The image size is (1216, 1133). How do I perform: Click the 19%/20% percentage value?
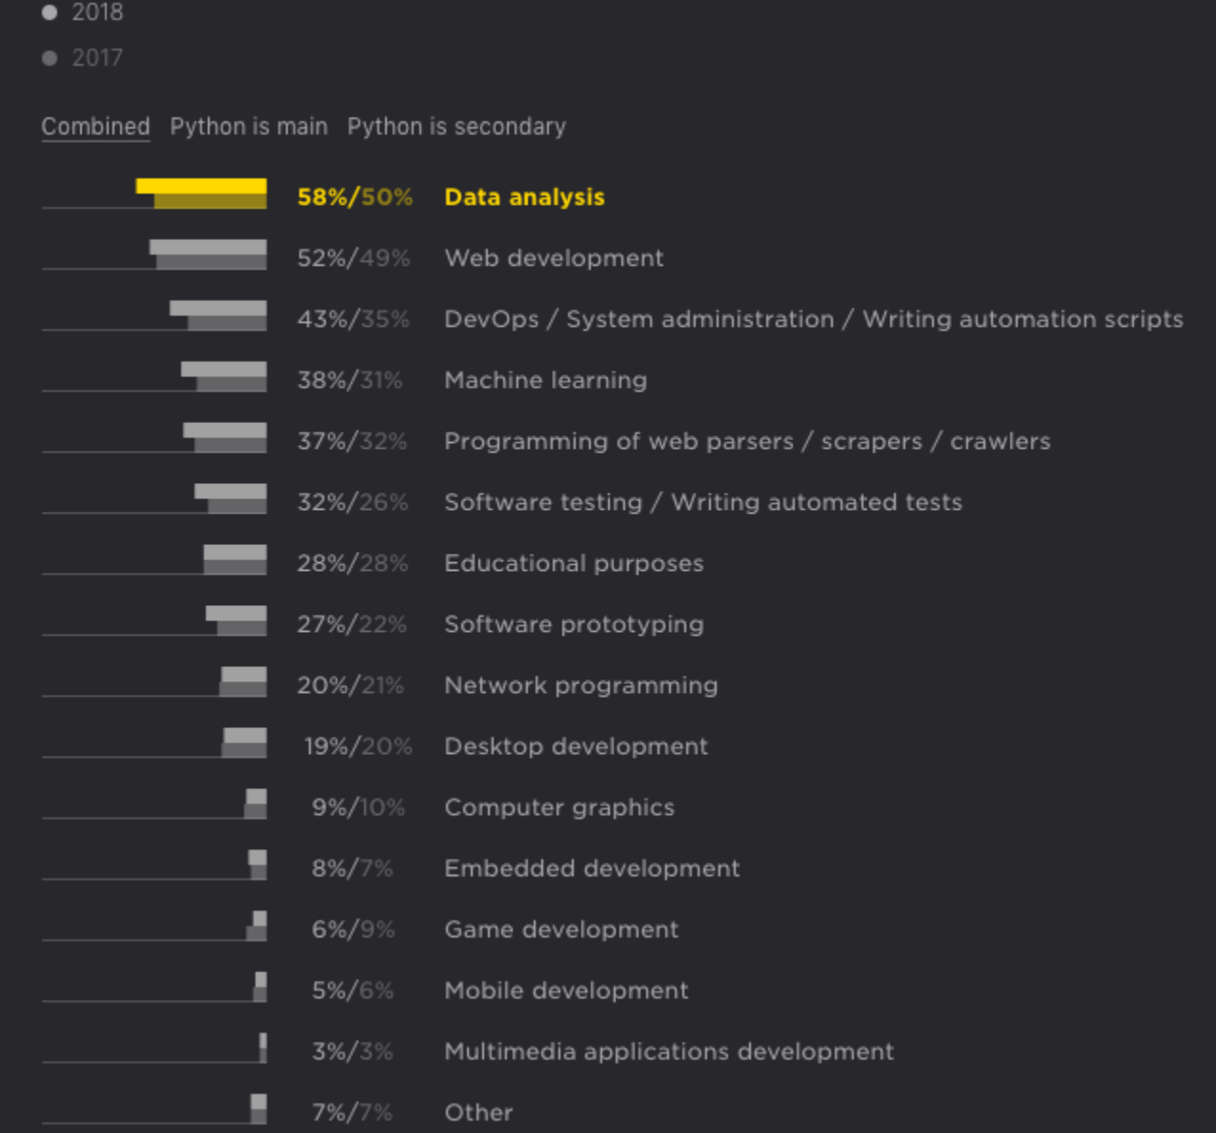[x=358, y=746]
